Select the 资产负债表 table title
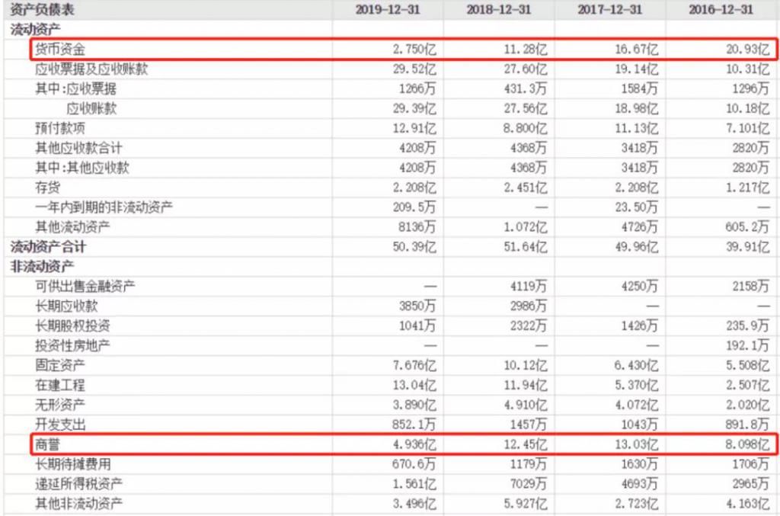The width and height of the screenshot is (780, 516). 43,10
